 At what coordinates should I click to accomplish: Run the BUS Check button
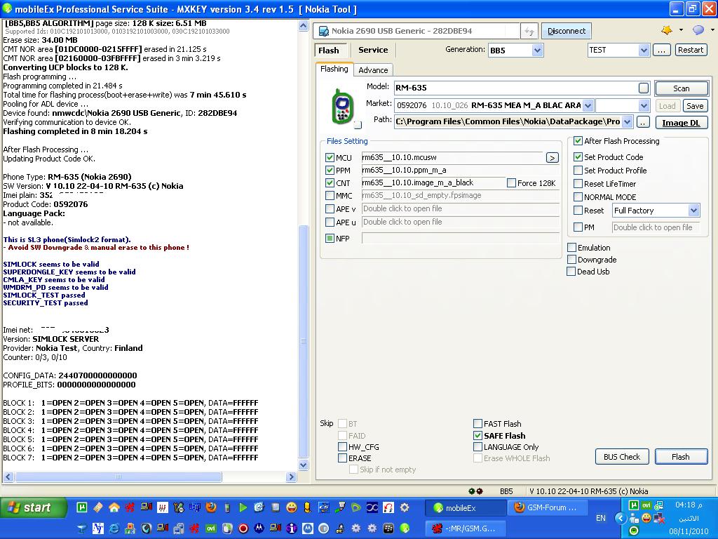tap(622, 456)
